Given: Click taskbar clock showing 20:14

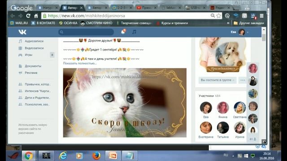Looking at the screenshot, I should [x=267, y=153].
